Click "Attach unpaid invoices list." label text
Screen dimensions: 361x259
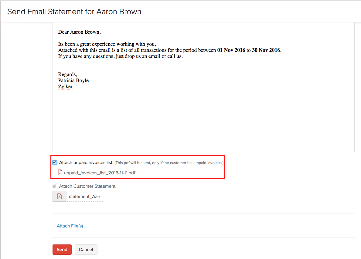(x=86, y=163)
